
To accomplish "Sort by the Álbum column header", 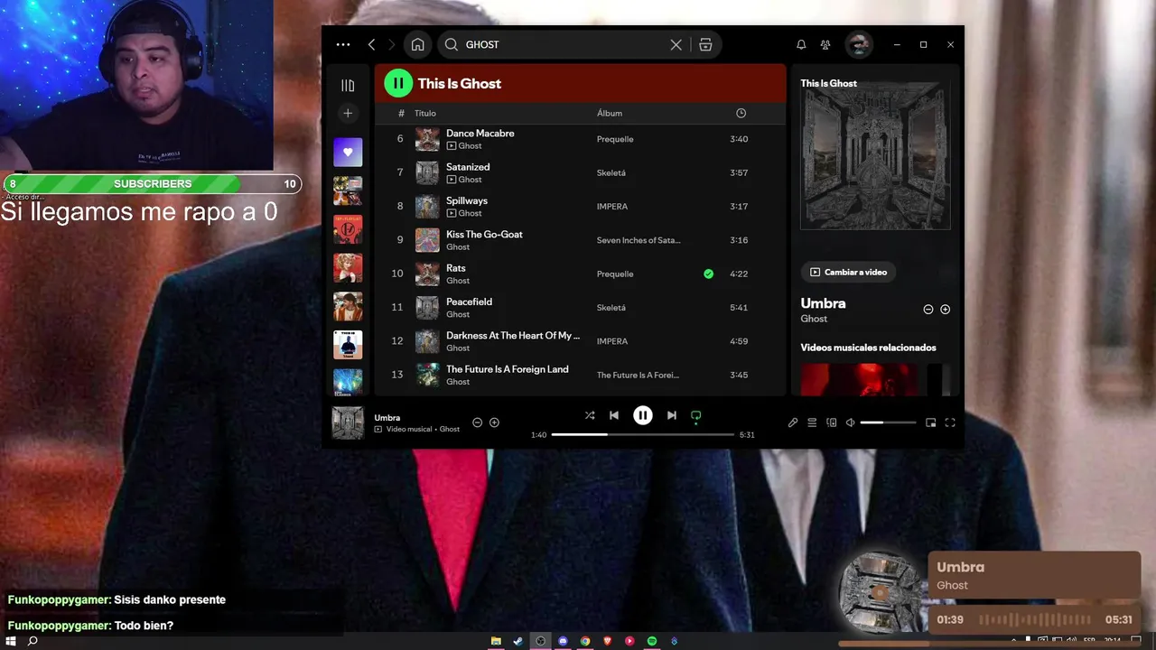I will pyautogui.click(x=610, y=113).
